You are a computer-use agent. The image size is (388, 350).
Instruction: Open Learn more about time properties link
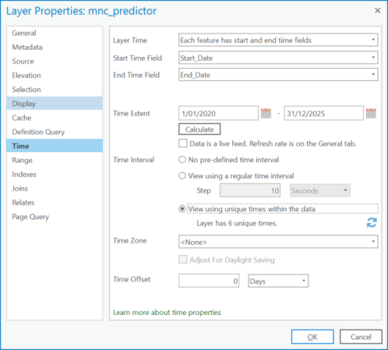pyautogui.click(x=167, y=313)
